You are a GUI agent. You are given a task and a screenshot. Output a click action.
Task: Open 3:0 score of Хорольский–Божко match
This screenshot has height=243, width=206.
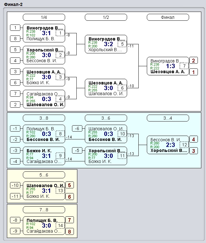(108, 156)
